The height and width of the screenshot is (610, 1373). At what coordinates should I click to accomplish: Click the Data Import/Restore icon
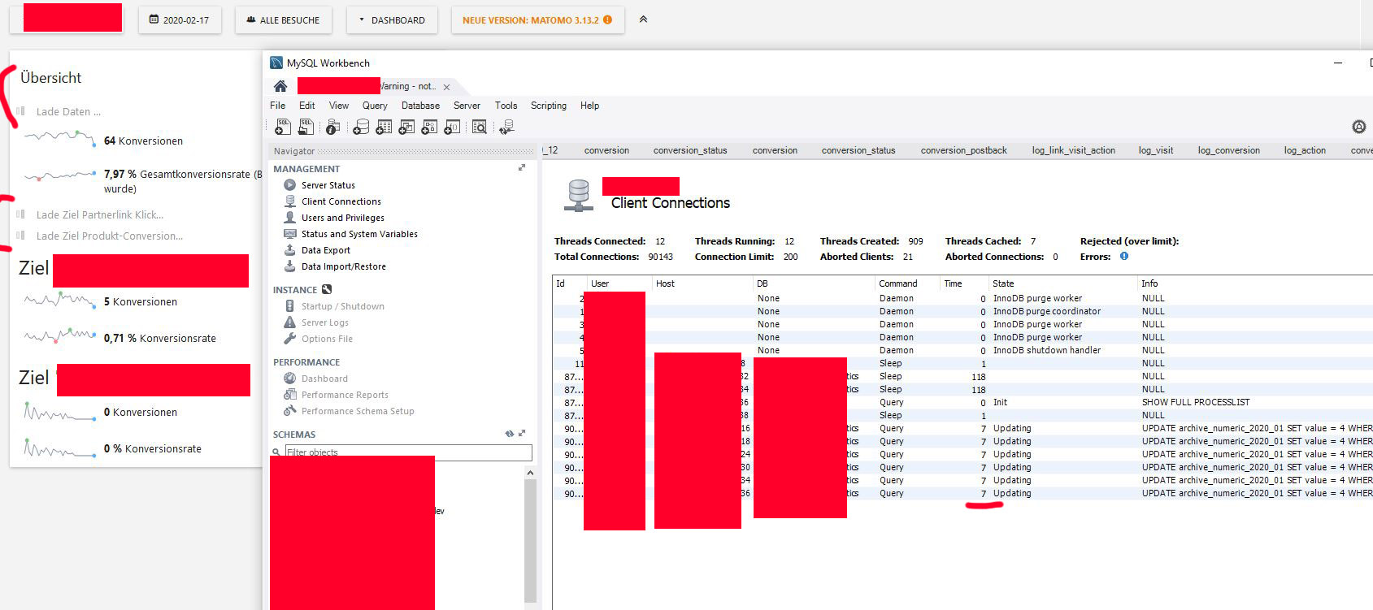289,266
